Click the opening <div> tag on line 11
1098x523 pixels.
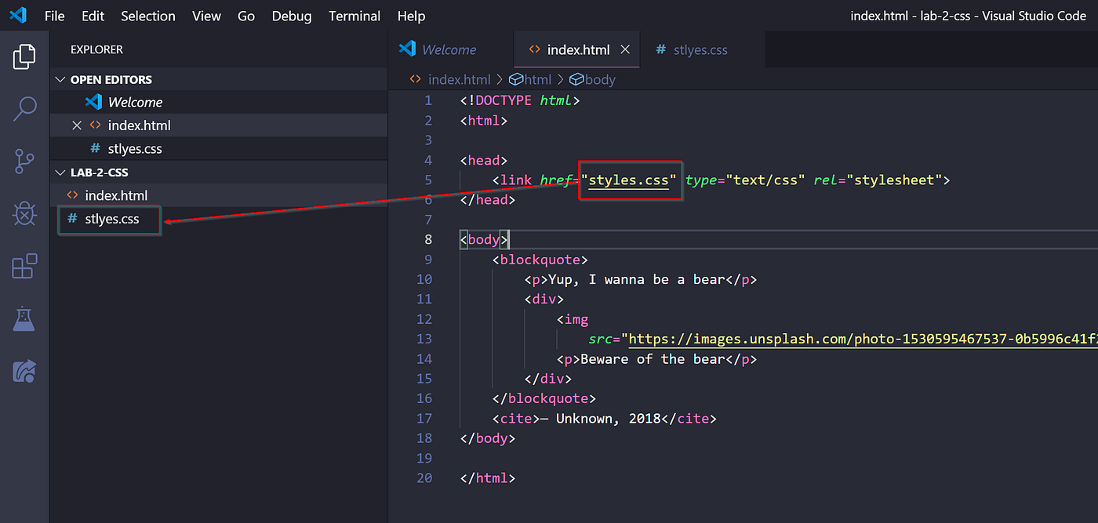point(544,300)
